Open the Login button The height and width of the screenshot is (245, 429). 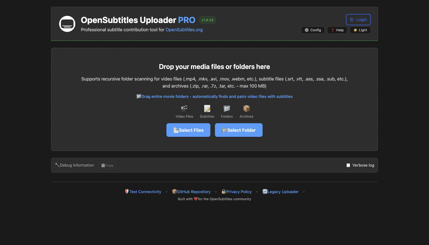click(358, 19)
